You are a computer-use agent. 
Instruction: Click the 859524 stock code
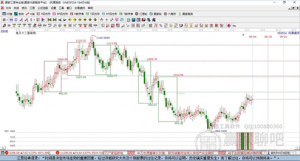pos(282,33)
